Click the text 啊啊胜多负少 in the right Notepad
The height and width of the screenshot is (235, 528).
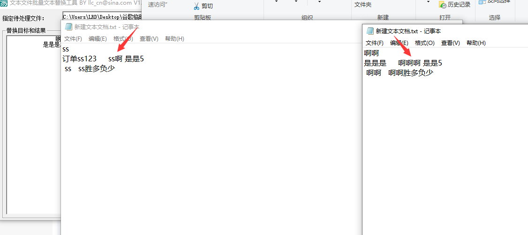pyautogui.click(x=410, y=73)
